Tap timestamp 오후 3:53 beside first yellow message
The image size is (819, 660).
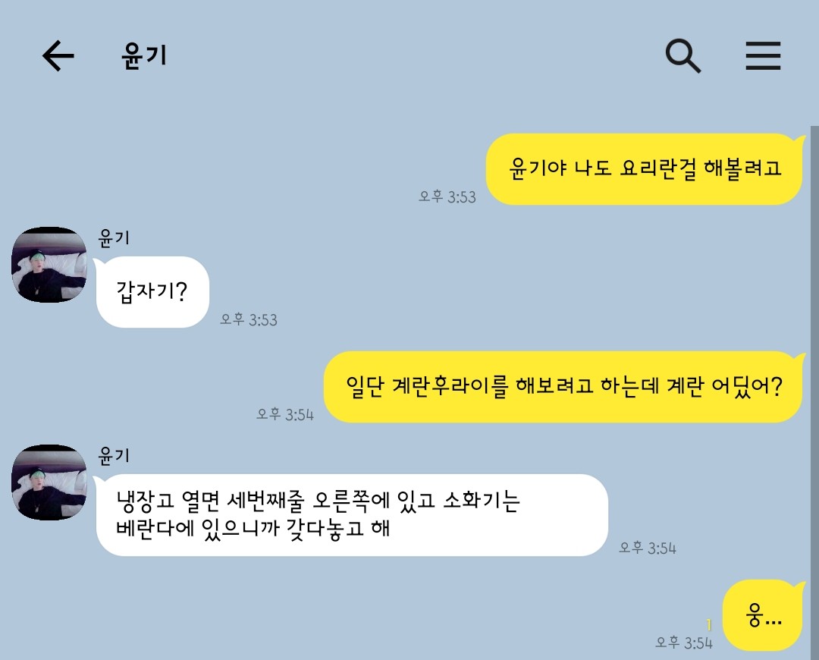pyautogui.click(x=447, y=196)
